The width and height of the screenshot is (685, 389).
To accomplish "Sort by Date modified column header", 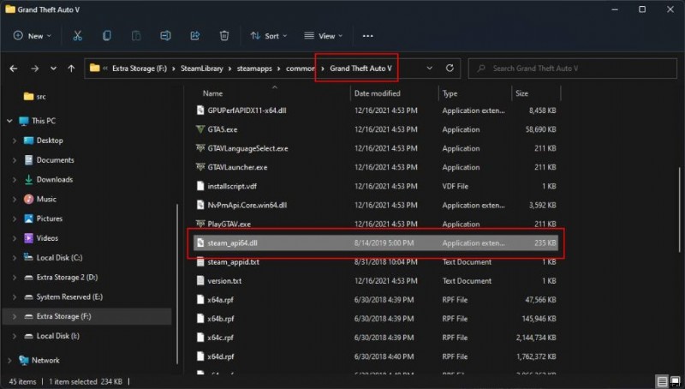I will click(377, 93).
